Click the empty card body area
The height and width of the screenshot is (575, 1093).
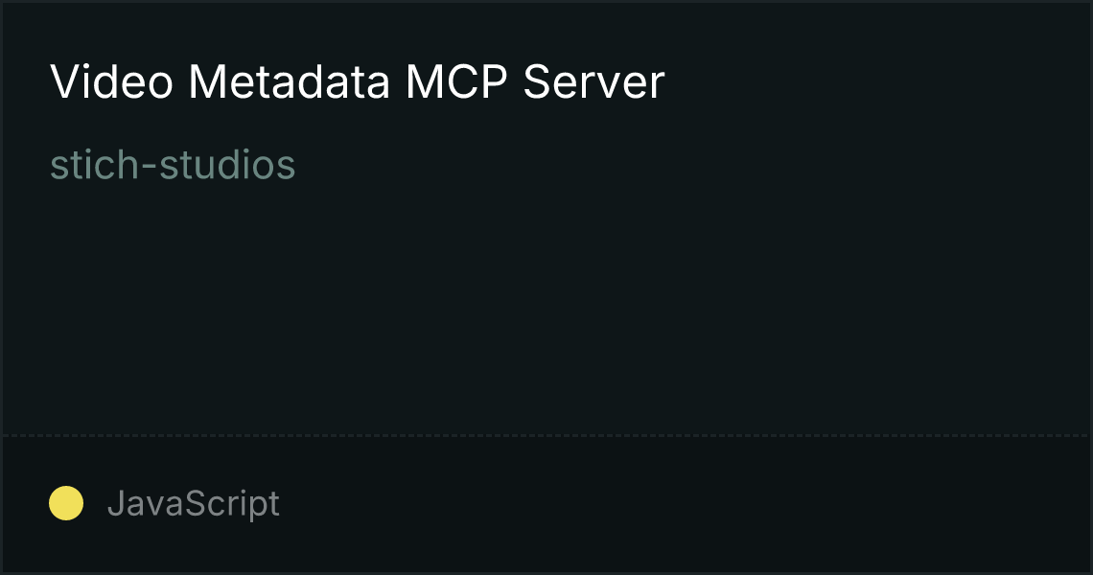[x=546, y=307]
